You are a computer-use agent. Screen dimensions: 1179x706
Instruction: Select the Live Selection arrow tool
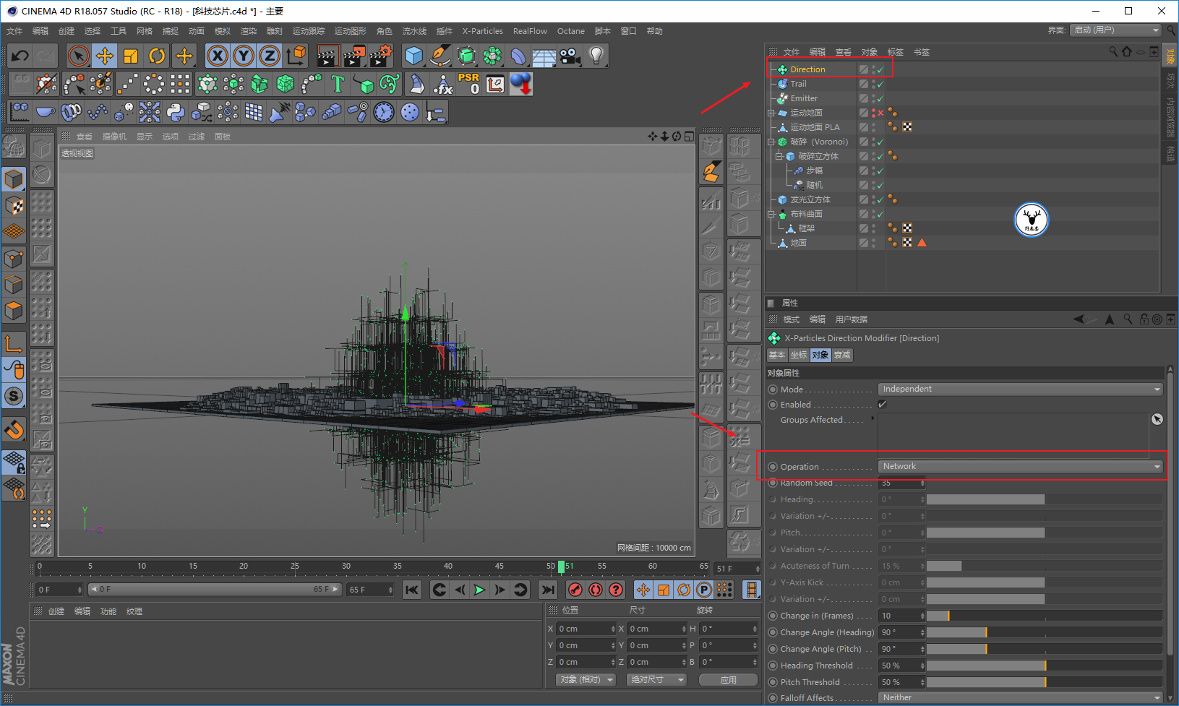pos(79,56)
